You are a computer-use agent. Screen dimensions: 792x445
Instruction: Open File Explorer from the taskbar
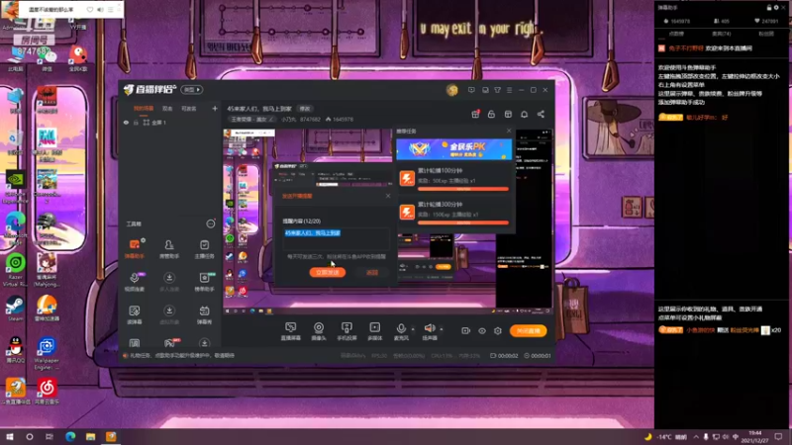click(90, 436)
